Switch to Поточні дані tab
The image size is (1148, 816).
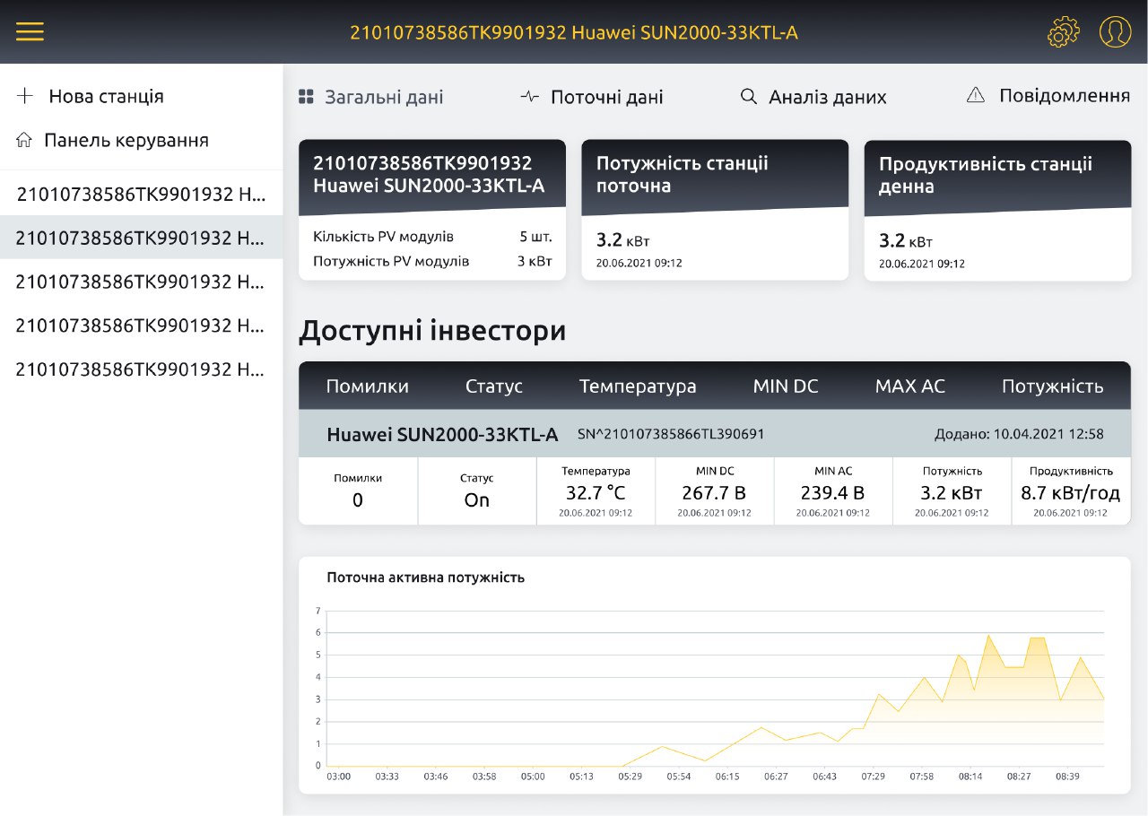point(606,97)
